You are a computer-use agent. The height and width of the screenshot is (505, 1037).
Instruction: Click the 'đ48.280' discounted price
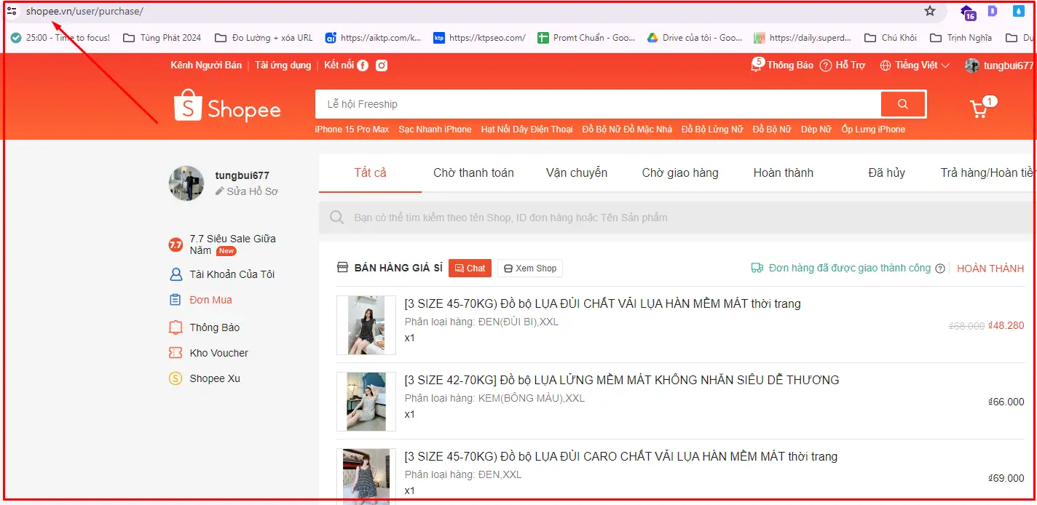[x=1006, y=326]
